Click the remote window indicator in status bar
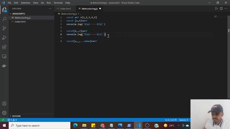 [x=3, y=120]
